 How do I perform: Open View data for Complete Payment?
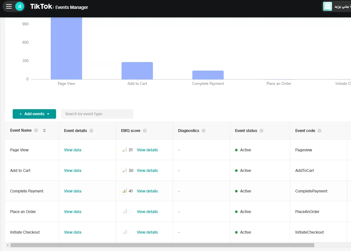[73, 191]
